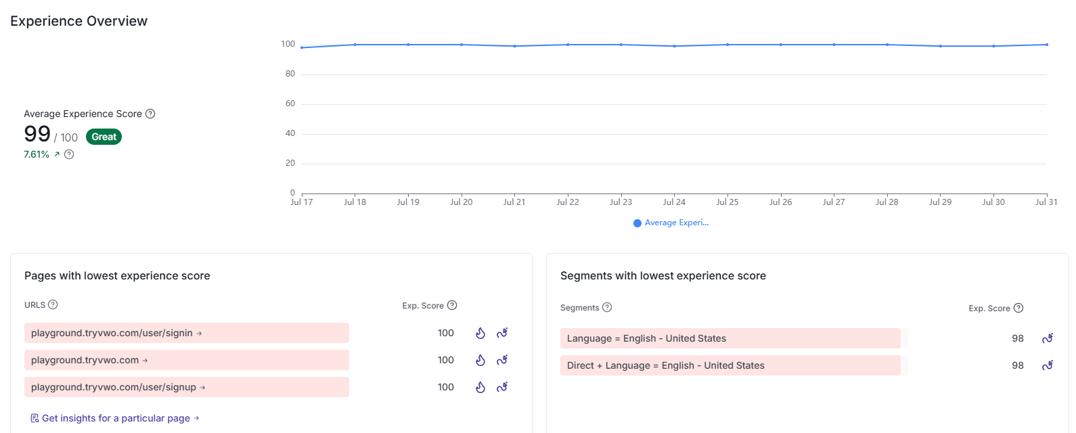Open heatmap flame icon for signin page
The image size is (1076, 433).
coord(480,333)
